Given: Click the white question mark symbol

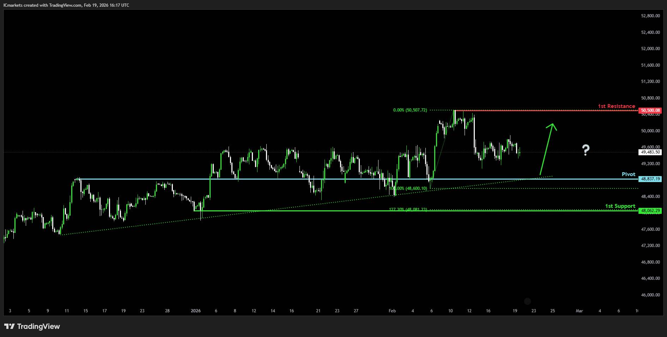Looking at the screenshot, I should (586, 150).
